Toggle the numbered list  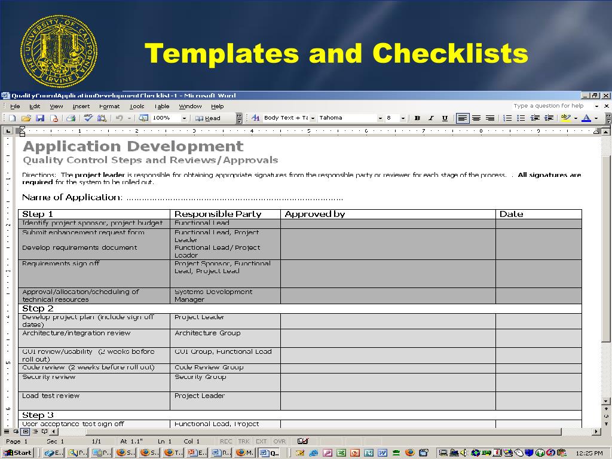pyautogui.click(x=507, y=118)
